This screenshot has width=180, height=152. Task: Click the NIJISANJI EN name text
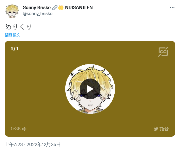pos(79,8)
